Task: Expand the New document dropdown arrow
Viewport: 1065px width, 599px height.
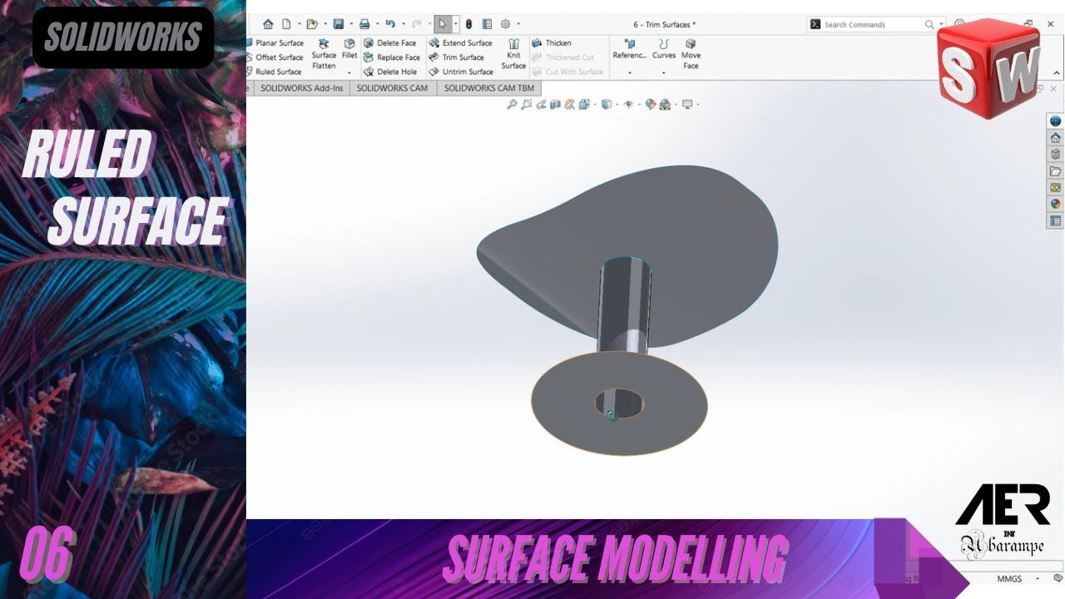Action: click(x=298, y=24)
